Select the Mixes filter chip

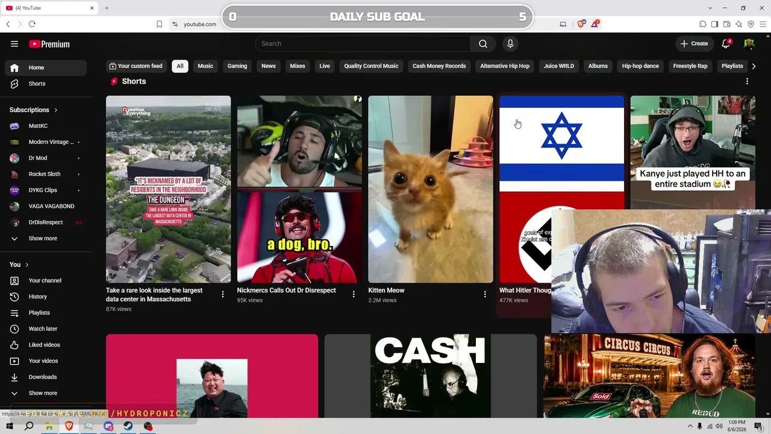pos(298,66)
